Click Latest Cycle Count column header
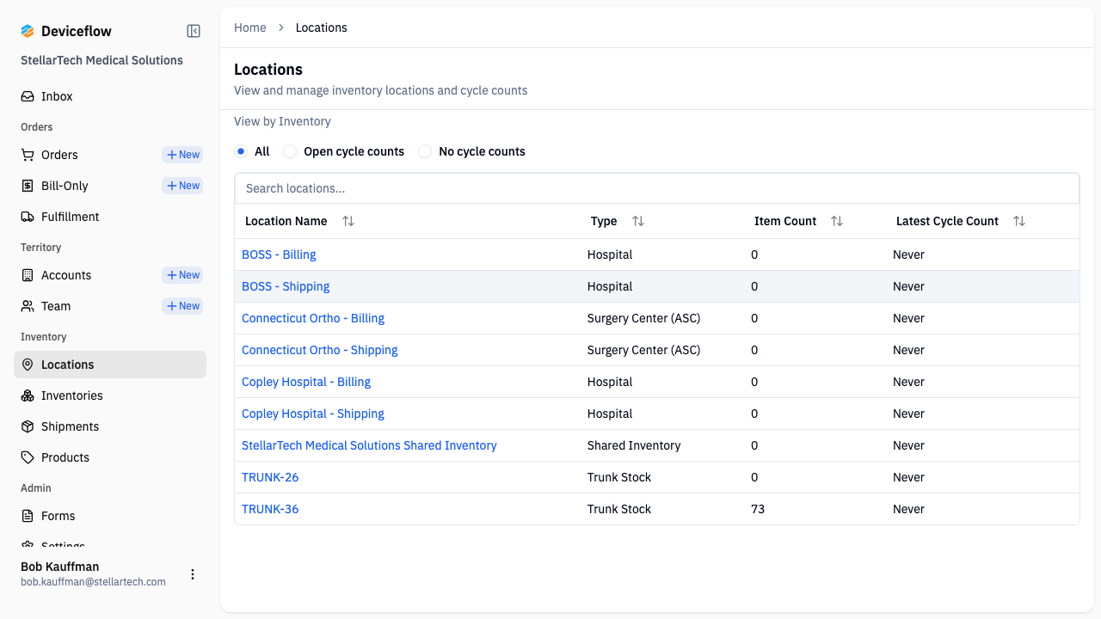 [947, 221]
